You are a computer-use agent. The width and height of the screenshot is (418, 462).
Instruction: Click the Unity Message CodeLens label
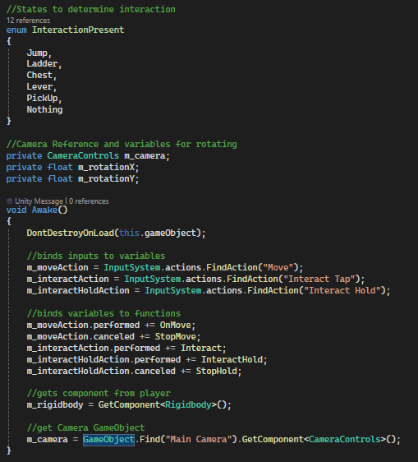(39, 201)
